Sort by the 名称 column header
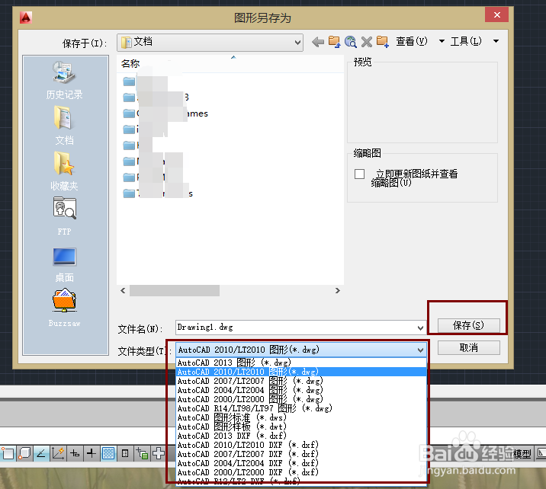The width and height of the screenshot is (546, 489). (230, 64)
